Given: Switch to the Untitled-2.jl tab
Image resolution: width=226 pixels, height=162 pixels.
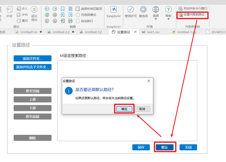Looking at the screenshot, I should pyautogui.click(x=61, y=32).
